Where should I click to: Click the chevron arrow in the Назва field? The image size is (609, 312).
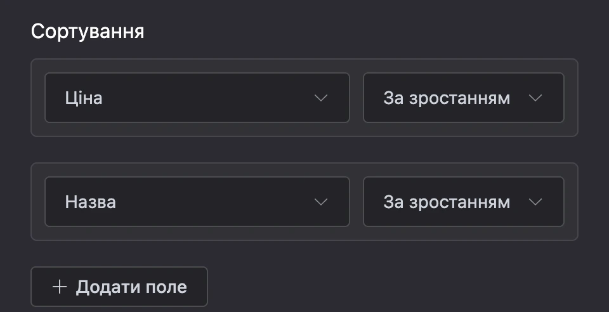321,202
